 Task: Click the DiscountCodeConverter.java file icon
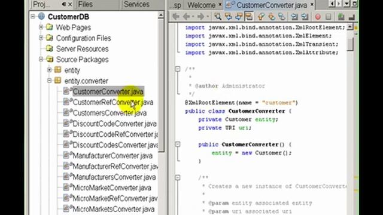point(66,123)
